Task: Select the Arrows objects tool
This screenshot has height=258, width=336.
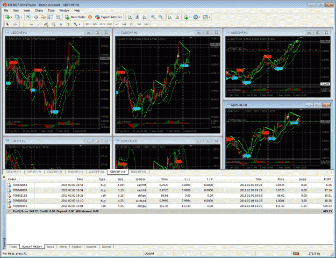Action: point(76,24)
